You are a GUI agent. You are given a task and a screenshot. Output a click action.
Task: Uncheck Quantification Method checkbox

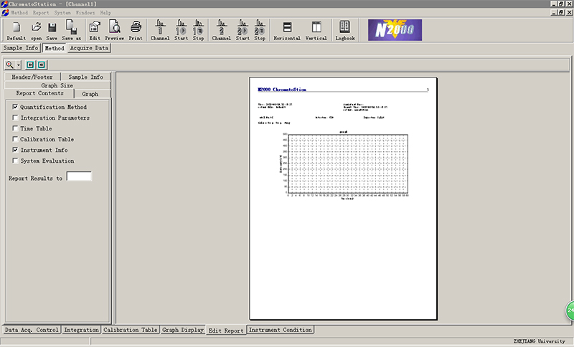tap(15, 107)
